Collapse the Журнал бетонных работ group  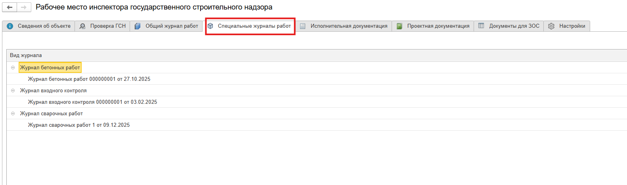click(13, 68)
